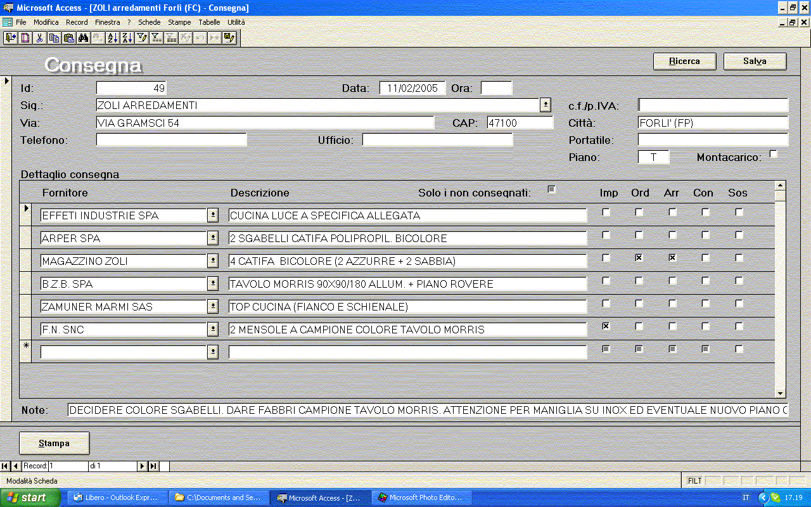
Task: Click the Ricerca button
Action: 684,61
